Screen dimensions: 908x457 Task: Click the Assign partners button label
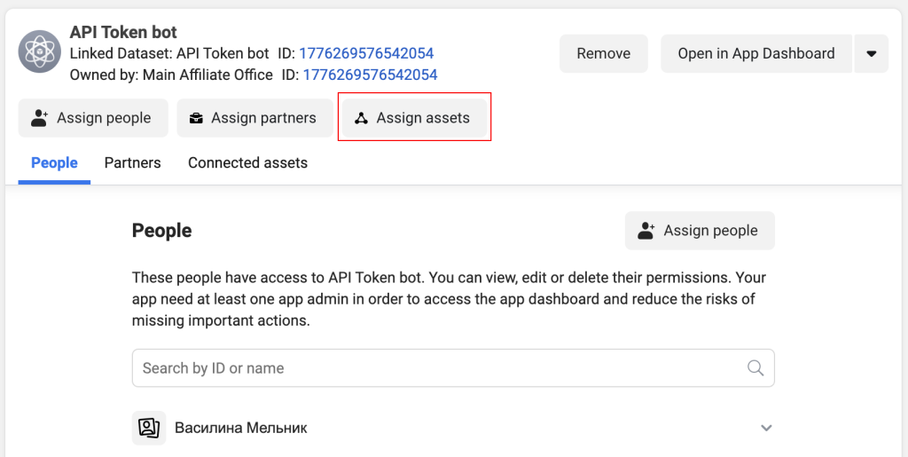[263, 118]
